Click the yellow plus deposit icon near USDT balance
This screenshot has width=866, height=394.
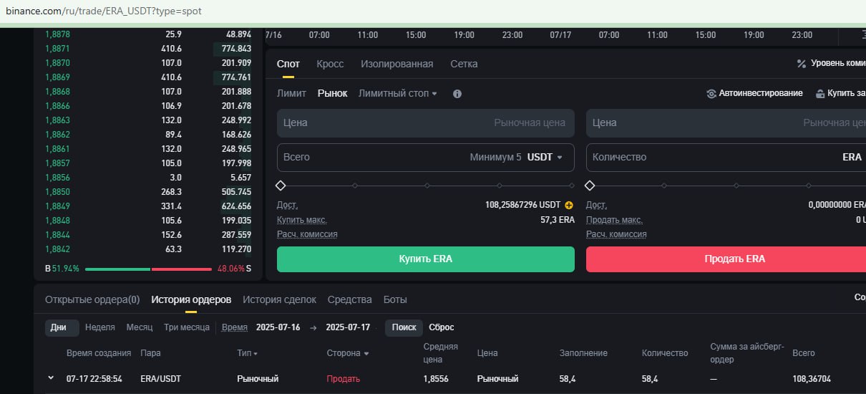point(569,205)
